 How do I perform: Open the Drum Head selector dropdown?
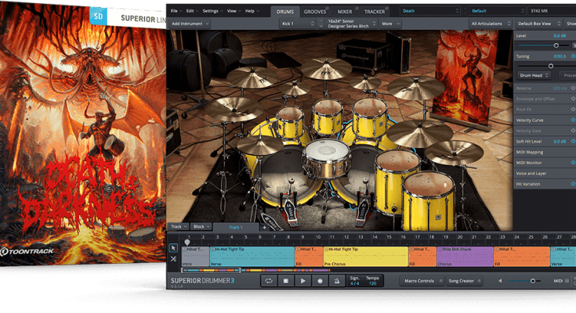click(x=535, y=75)
